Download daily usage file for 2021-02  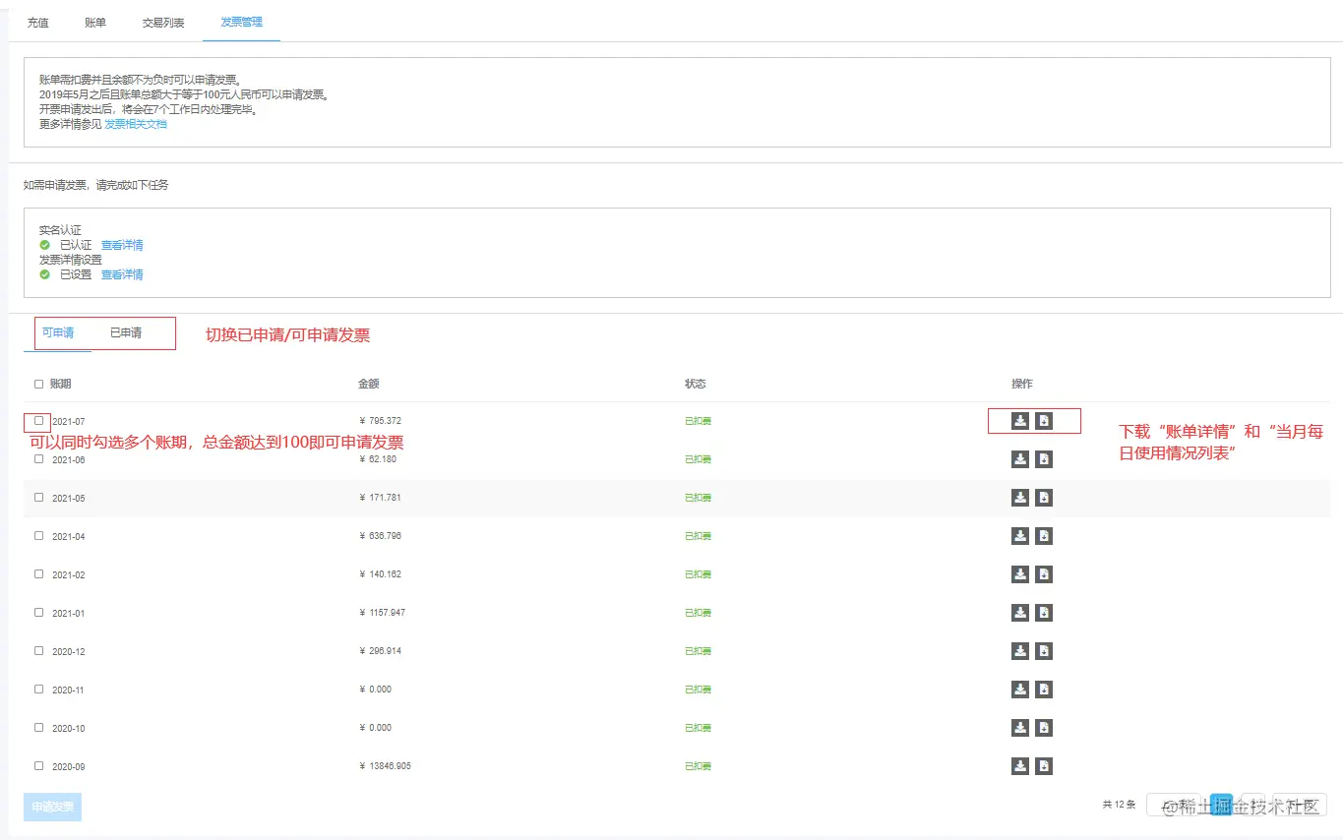click(1044, 574)
